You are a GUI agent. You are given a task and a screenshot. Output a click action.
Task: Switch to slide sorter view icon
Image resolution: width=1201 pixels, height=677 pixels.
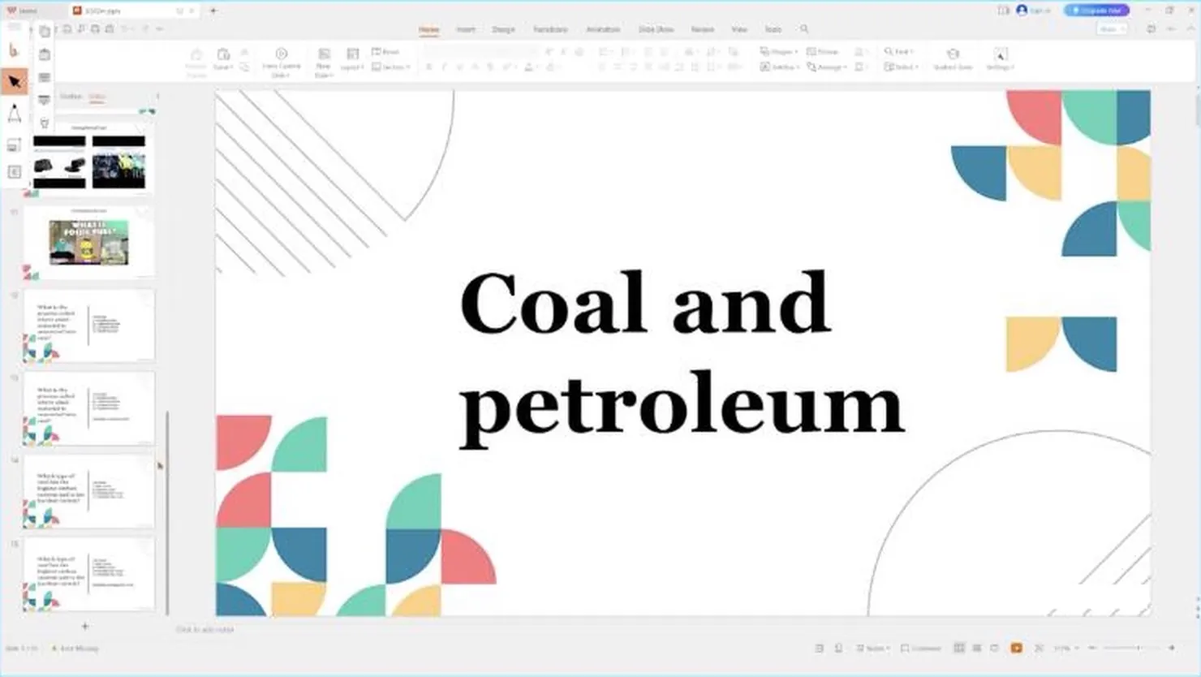point(977,649)
